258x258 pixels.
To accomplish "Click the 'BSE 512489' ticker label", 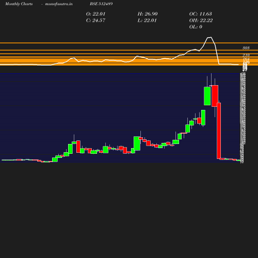I will [101, 4].
